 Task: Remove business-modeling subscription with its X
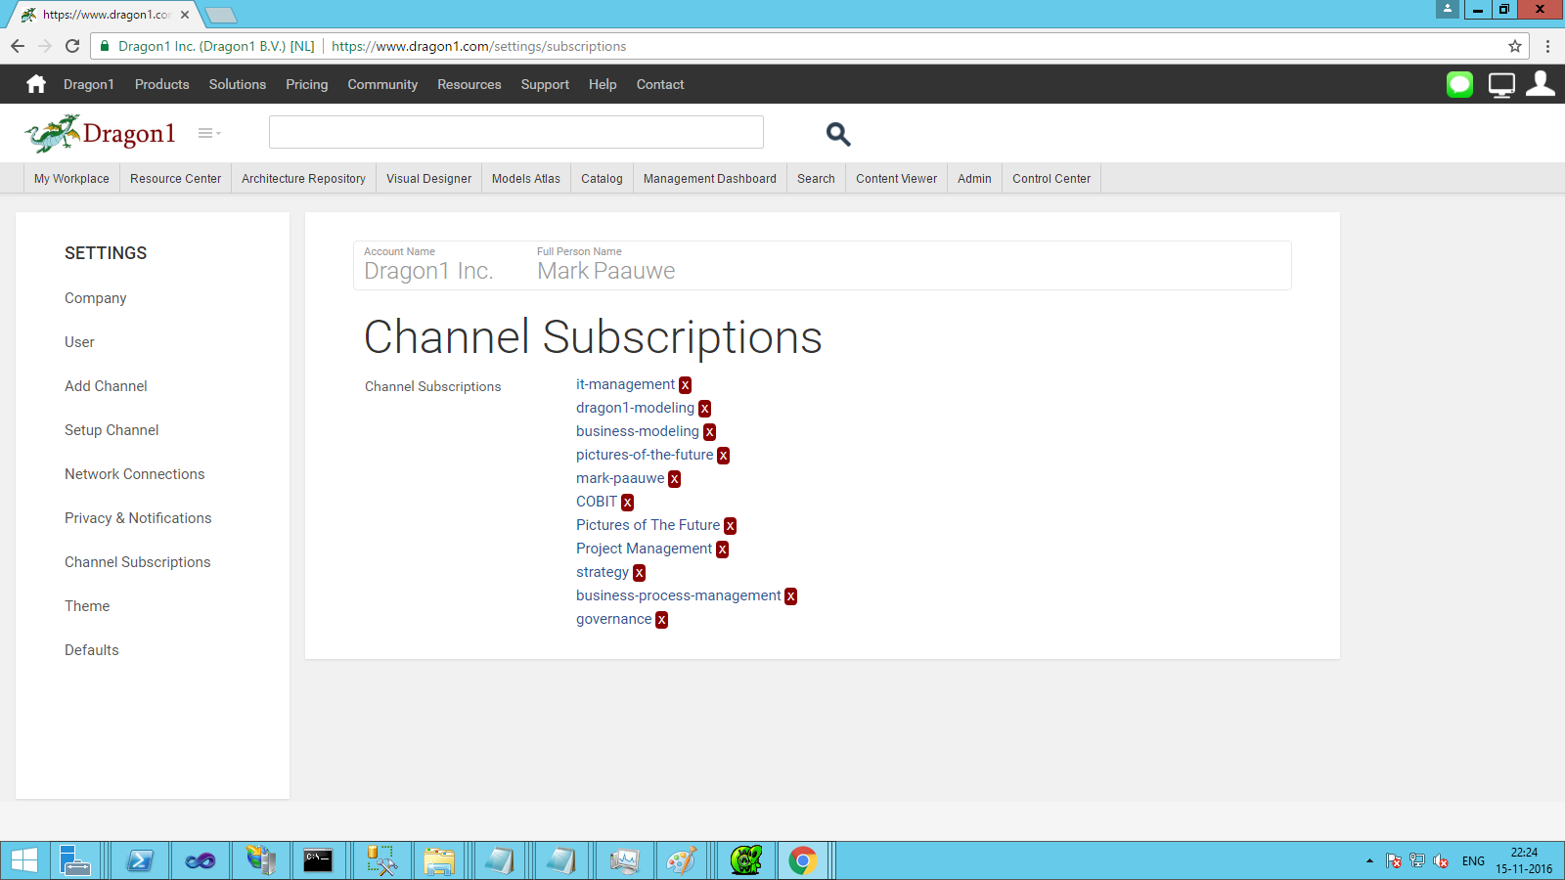[x=709, y=432]
